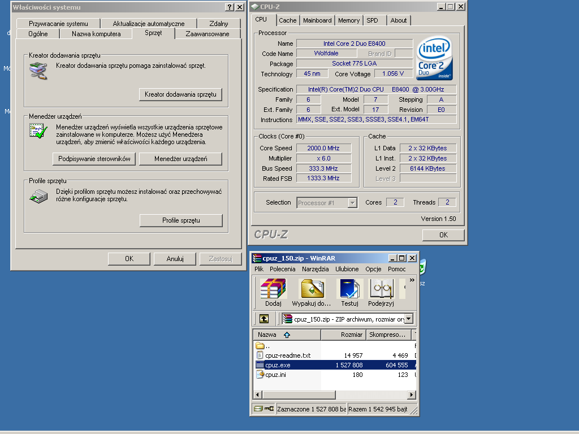The width and height of the screenshot is (579, 434).
Task: Expand WinRAR toolbar overflow chevron
Action: click(412, 280)
